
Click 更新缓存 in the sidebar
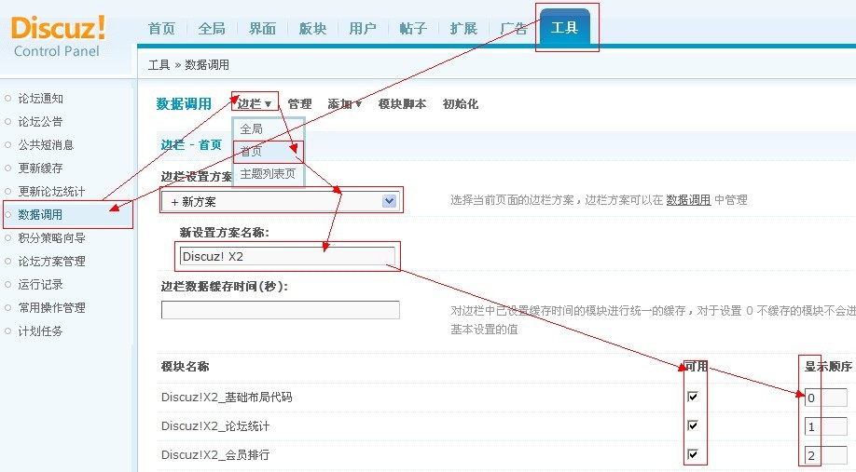[40, 168]
